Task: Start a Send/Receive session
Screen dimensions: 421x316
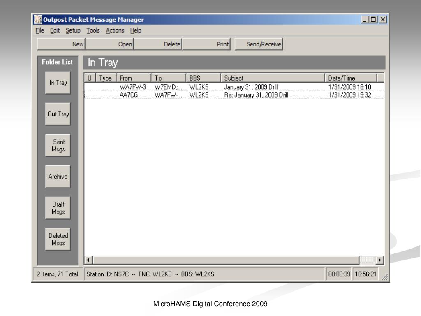Action: [259, 44]
